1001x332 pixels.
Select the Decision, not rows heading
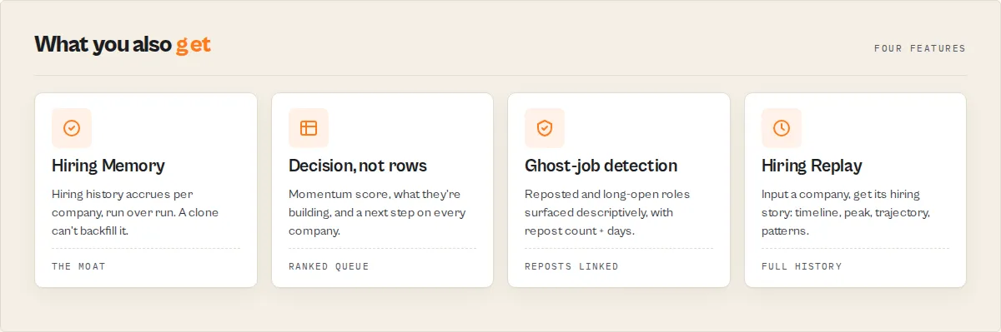coord(358,166)
